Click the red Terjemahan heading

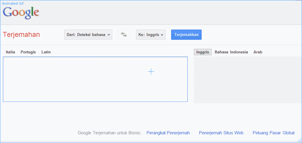(x=21, y=35)
